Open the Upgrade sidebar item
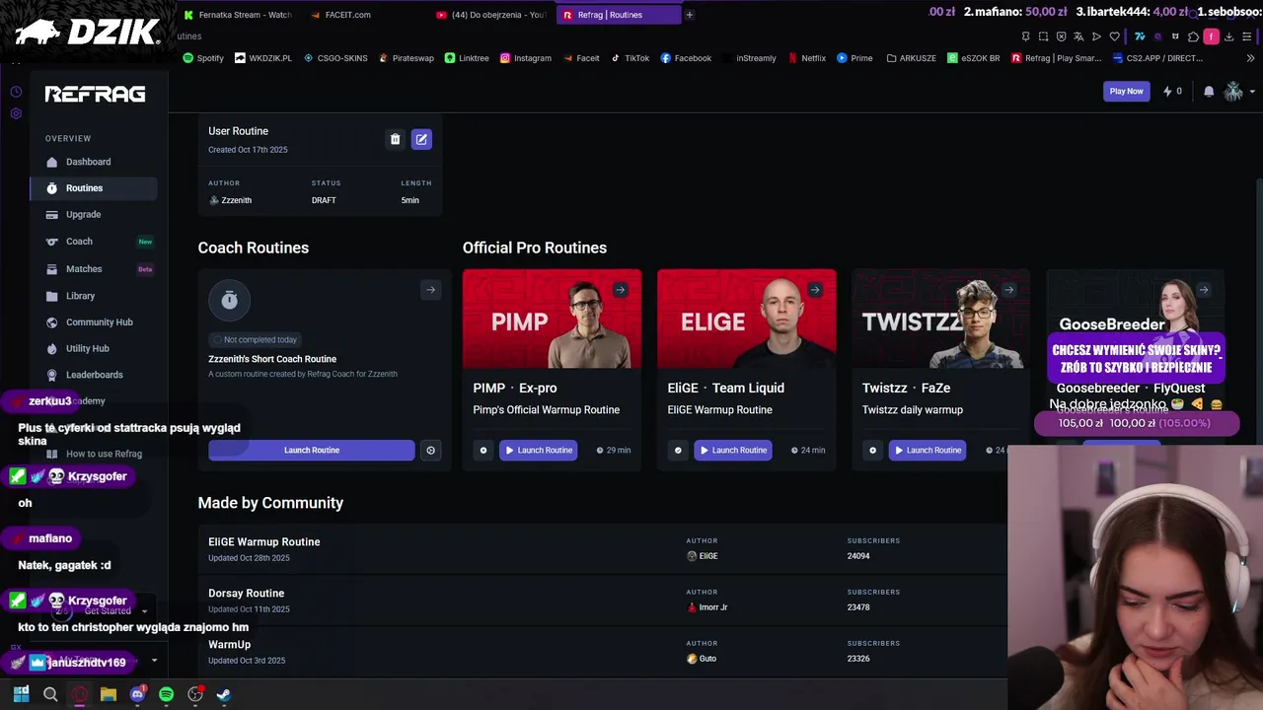 (93, 214)
